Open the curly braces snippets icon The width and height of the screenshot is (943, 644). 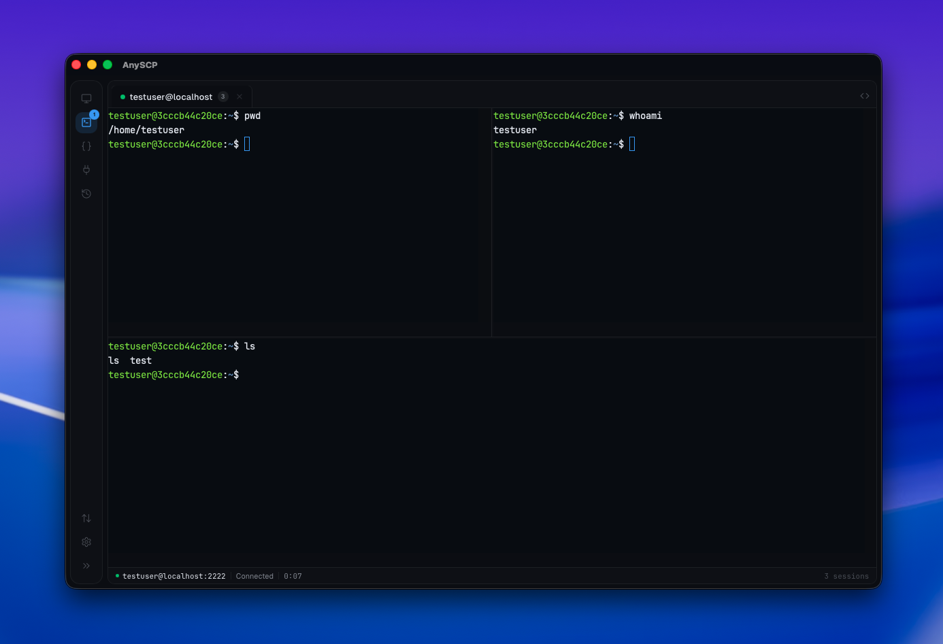pos(86,146)
